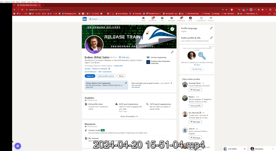This screenshot has width=276, height=151.
Task: Click the Verify now button
Action: click(x=124, y=57)
